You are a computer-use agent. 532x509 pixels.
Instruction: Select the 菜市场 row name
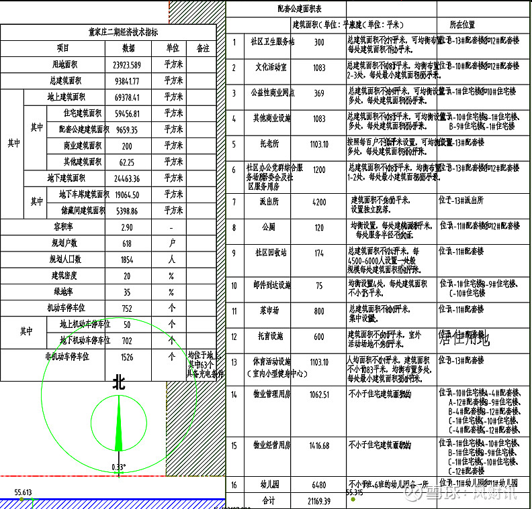(269, 310)
